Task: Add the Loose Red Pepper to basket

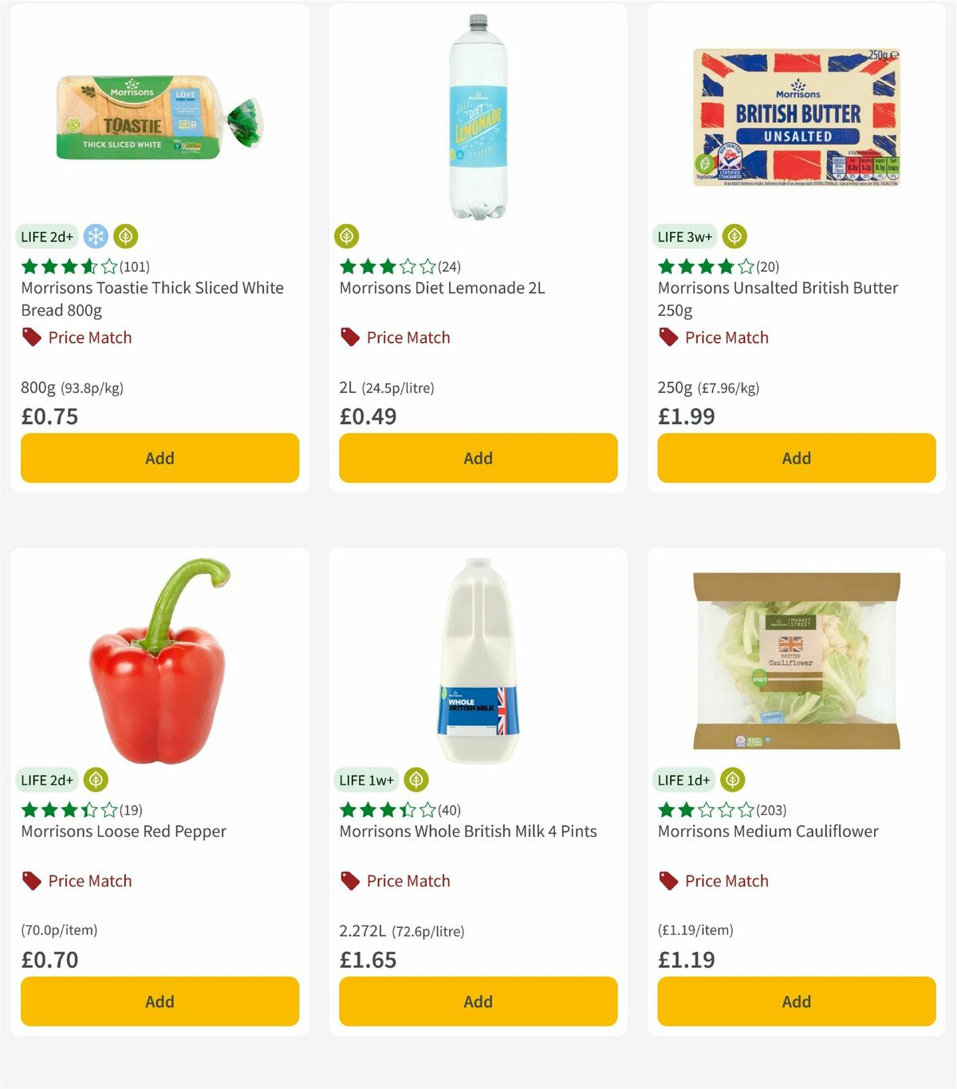Action: coord(159,1001)
